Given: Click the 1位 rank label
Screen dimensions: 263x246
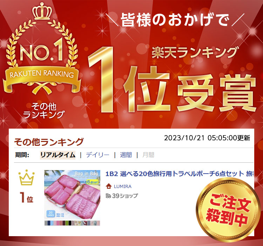Looking at the screenshot, I should 27,198.
